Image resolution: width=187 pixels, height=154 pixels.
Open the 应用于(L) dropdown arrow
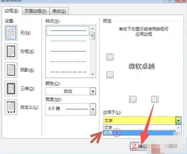[x=178, y=121]
